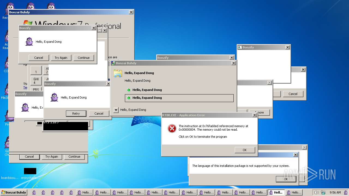Click title bar icon of Bonzai Buhdy task dialog
Screen dimensions: 349x196
(113, 63)
